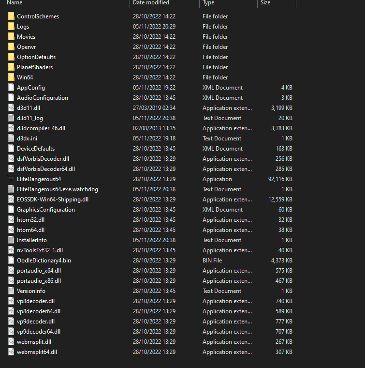Click the 05/11/2022 20:29 date
This screenshot has height=368, width=365.
coord(154,26)
